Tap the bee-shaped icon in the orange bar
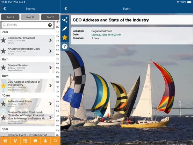This screenshot has height=145, width=193. (45, 141)
